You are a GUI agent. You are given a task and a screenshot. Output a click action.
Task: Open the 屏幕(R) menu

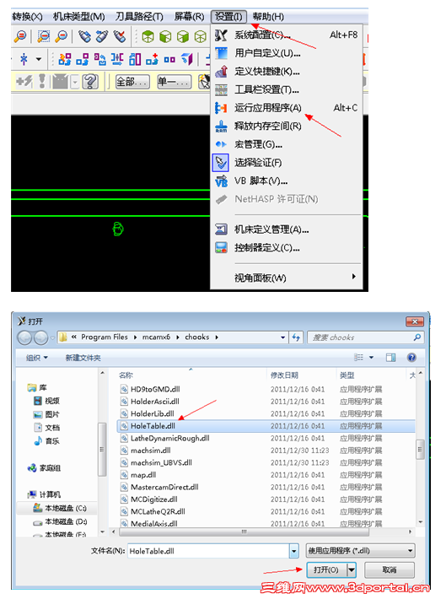pyautogui.click(x=189, y=16)
